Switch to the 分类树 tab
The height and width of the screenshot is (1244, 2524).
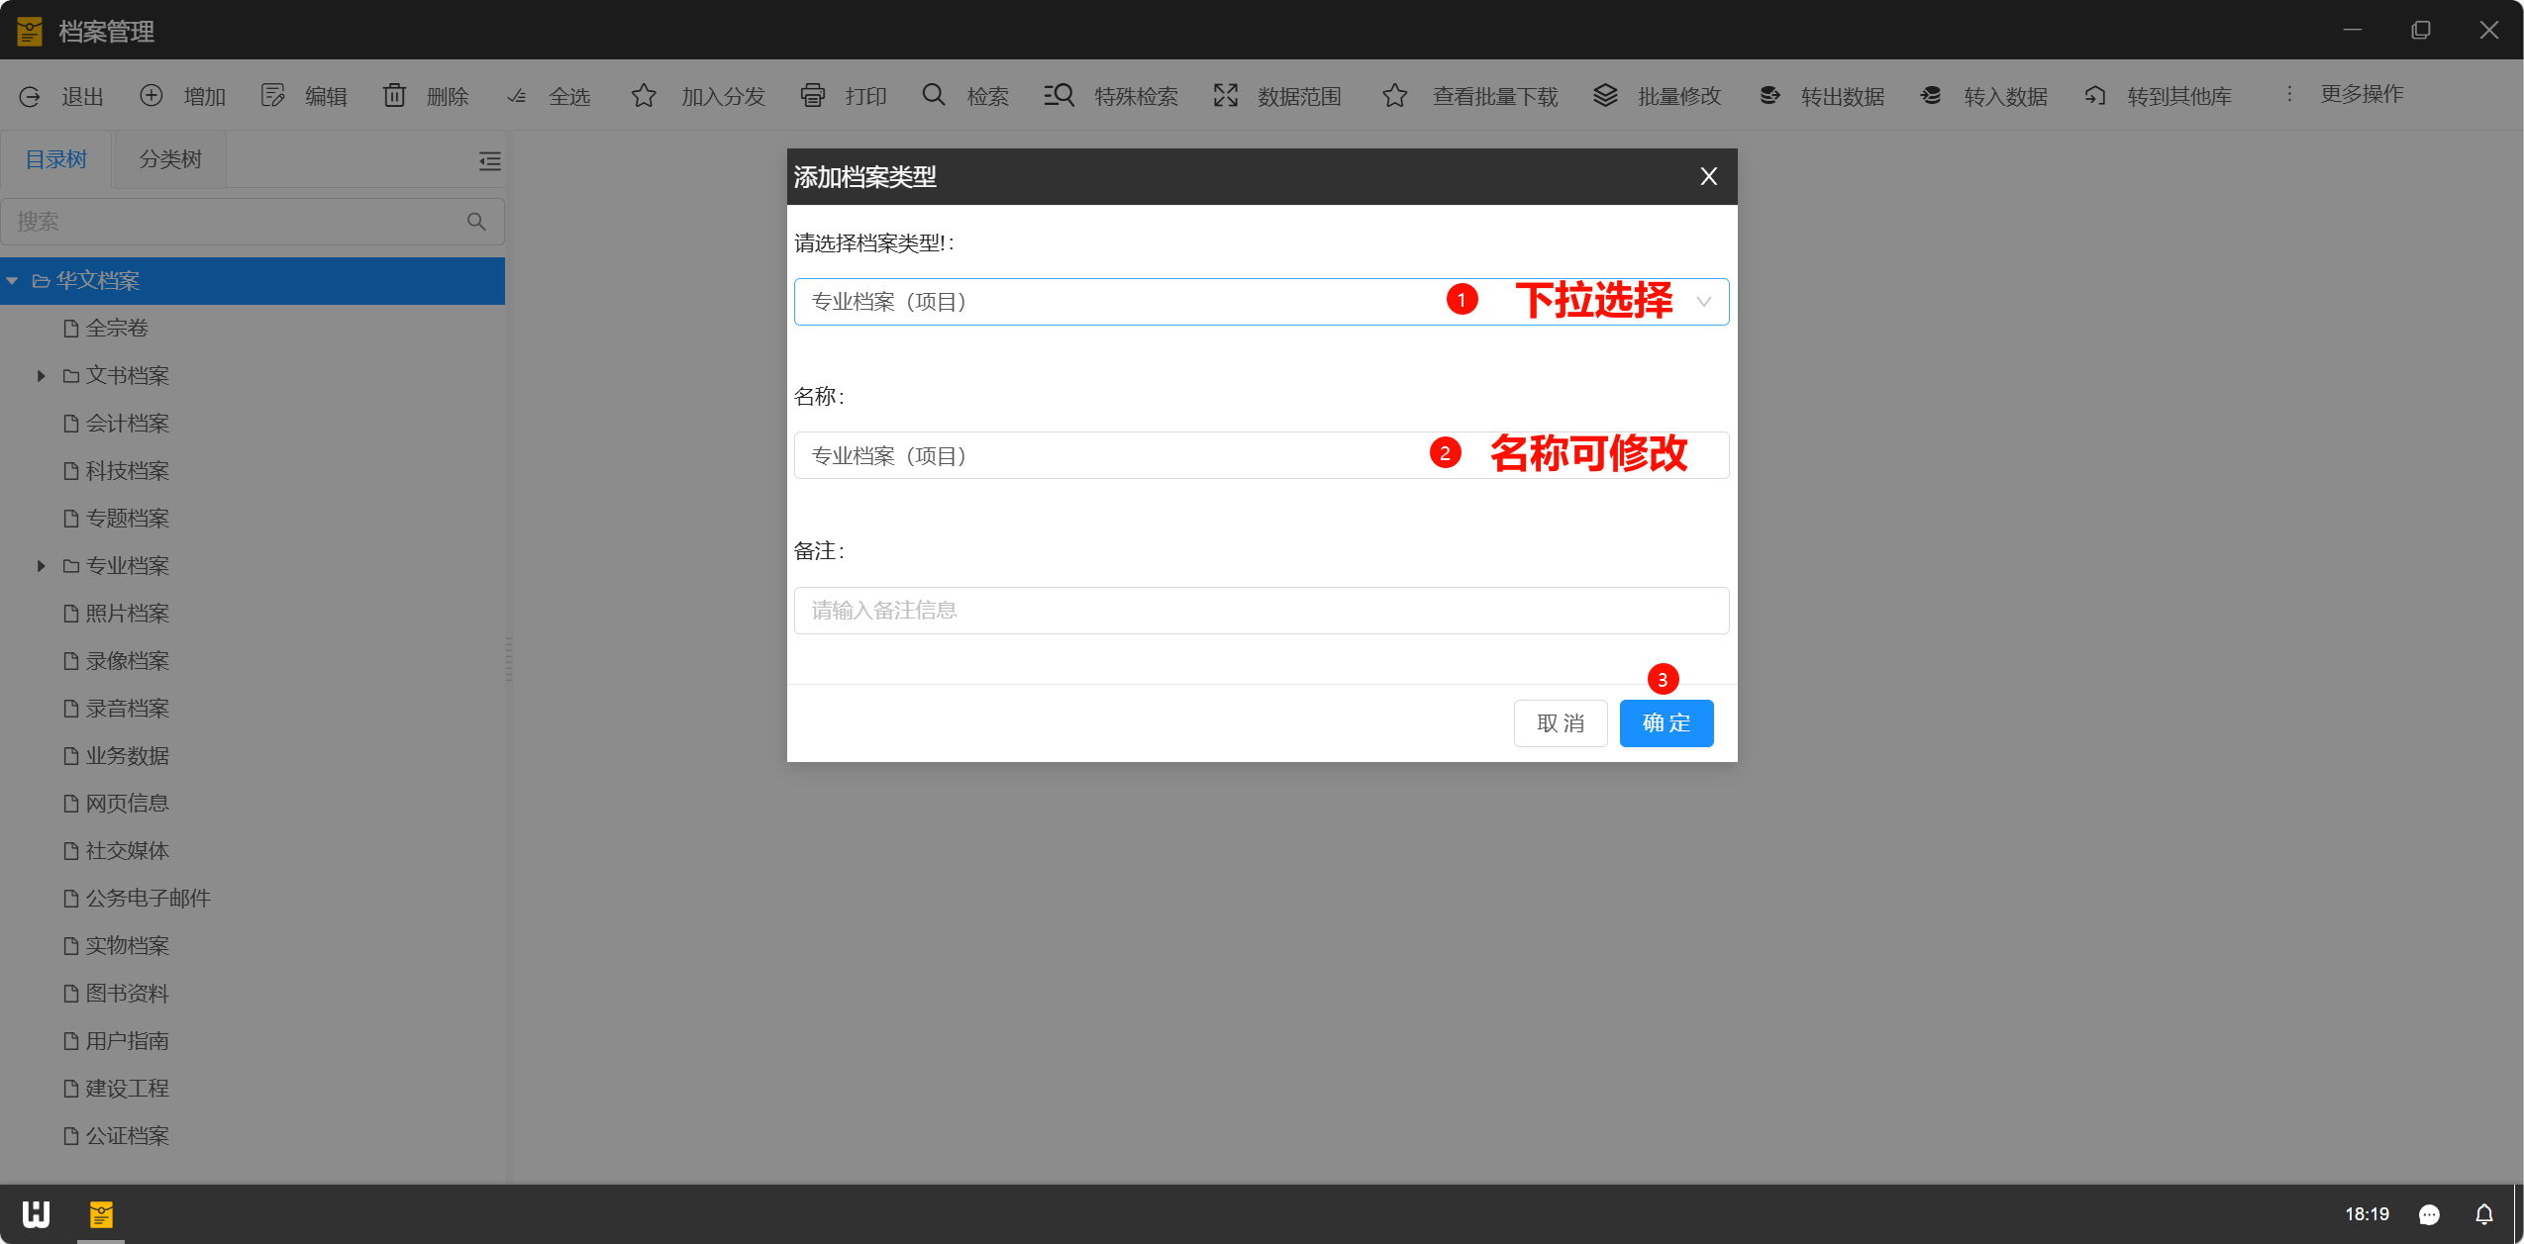pyautogui.click(x=170, y=159)
